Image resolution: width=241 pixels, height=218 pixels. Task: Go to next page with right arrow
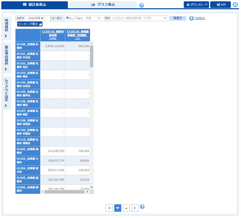pyautogui.click(x=135, y=208)
